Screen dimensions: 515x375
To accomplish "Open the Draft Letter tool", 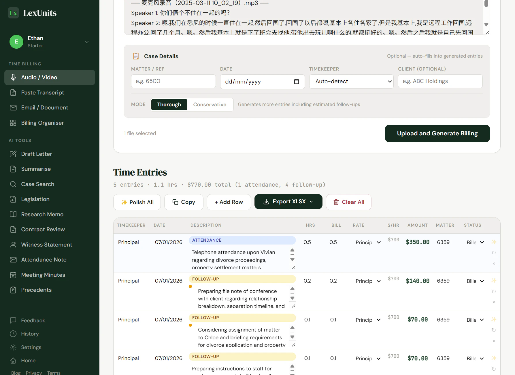I will coord(36,154).
